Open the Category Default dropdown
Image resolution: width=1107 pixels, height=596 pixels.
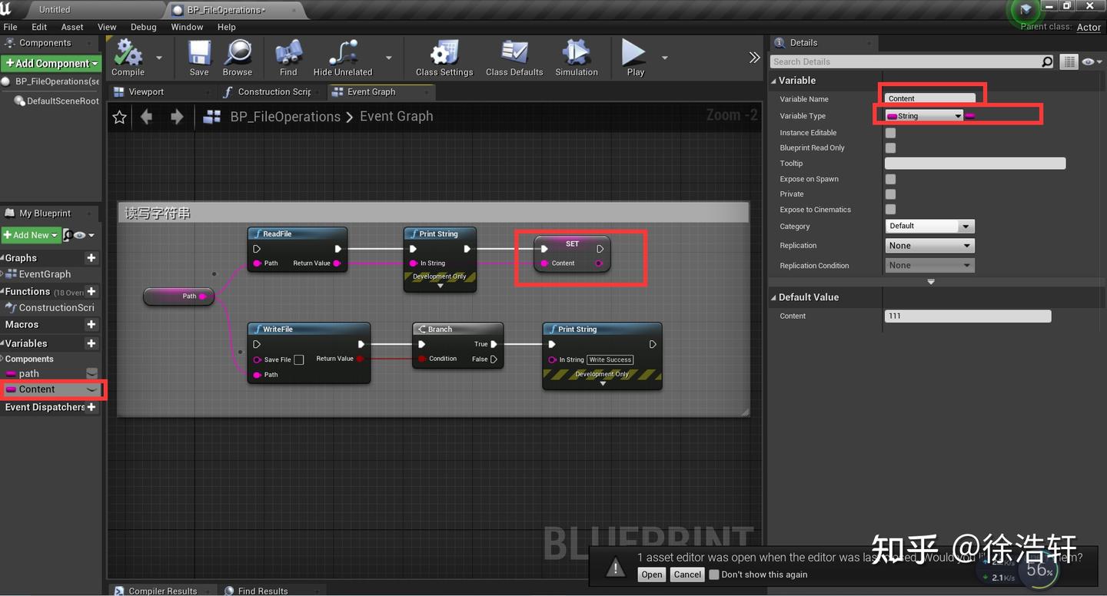(x=929, y=226)
